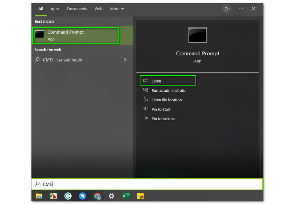This screenshot has width=293, height=204.
Task: Click the large Command Prompt preview icon
Action: coord(197,36)
